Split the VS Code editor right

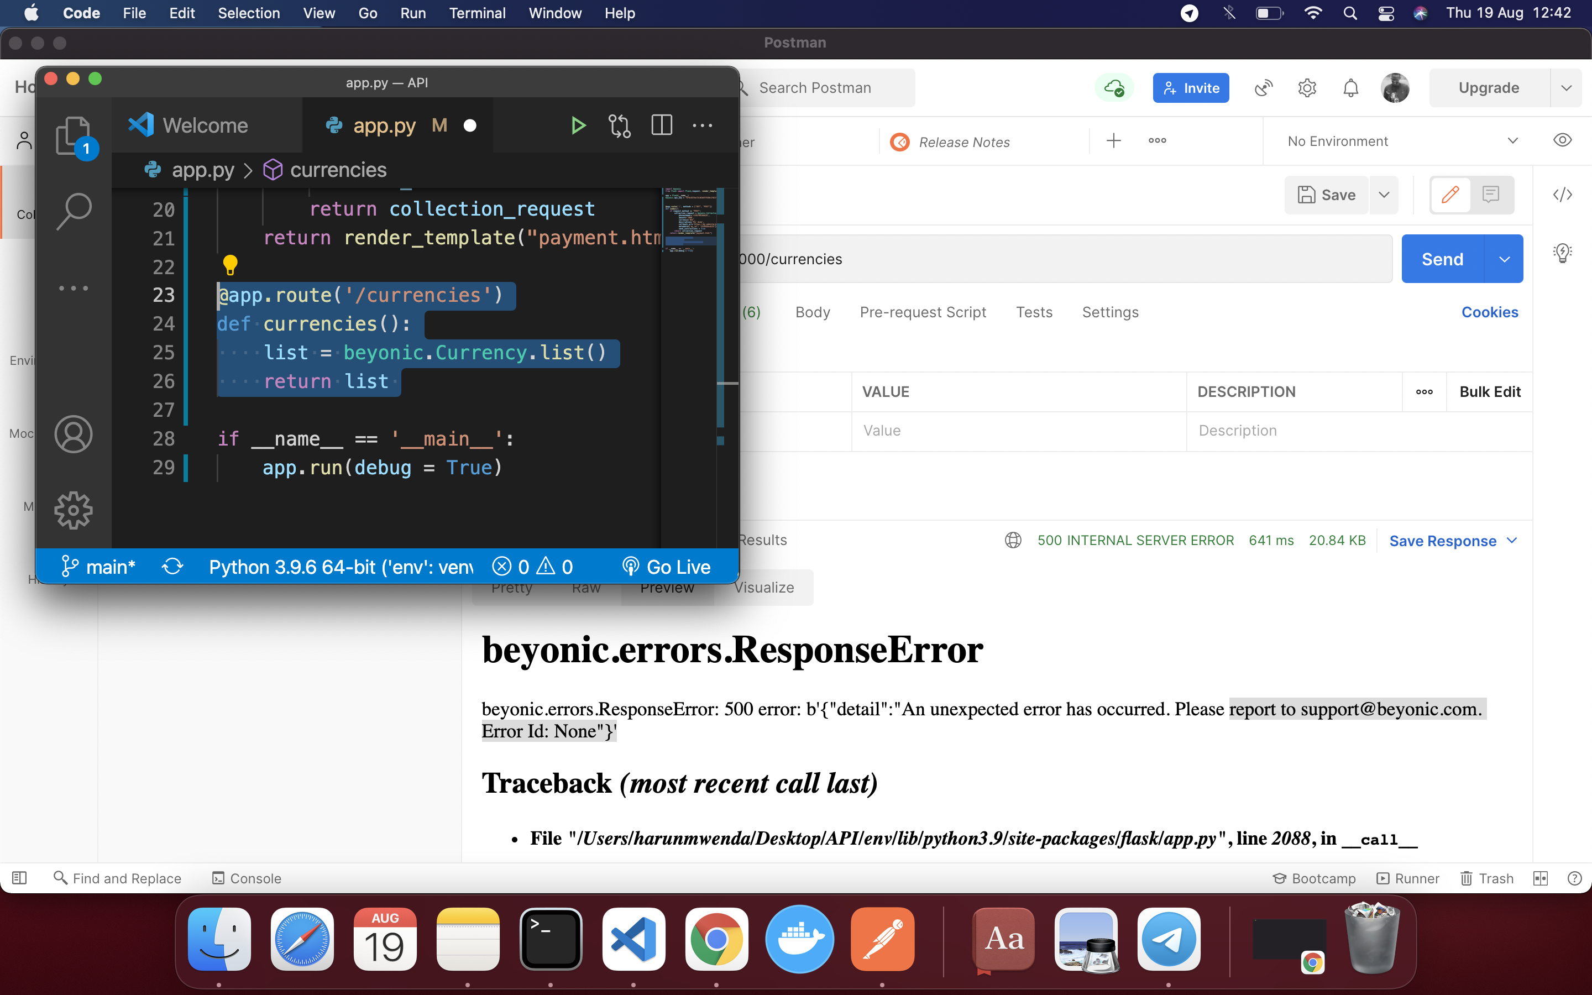click(661, 125)
